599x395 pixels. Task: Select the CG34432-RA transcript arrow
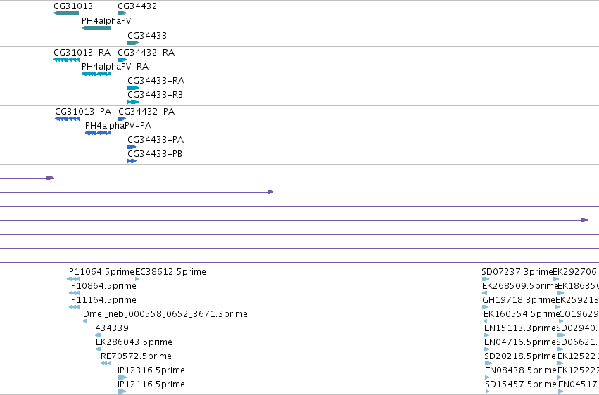pos(122,60)
